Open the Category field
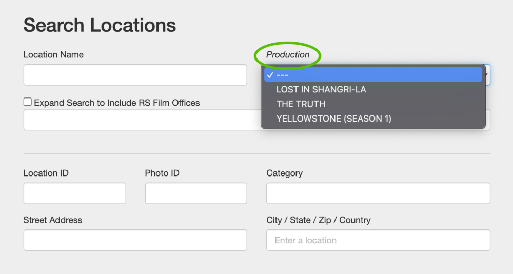 click(x=378, y=193)
